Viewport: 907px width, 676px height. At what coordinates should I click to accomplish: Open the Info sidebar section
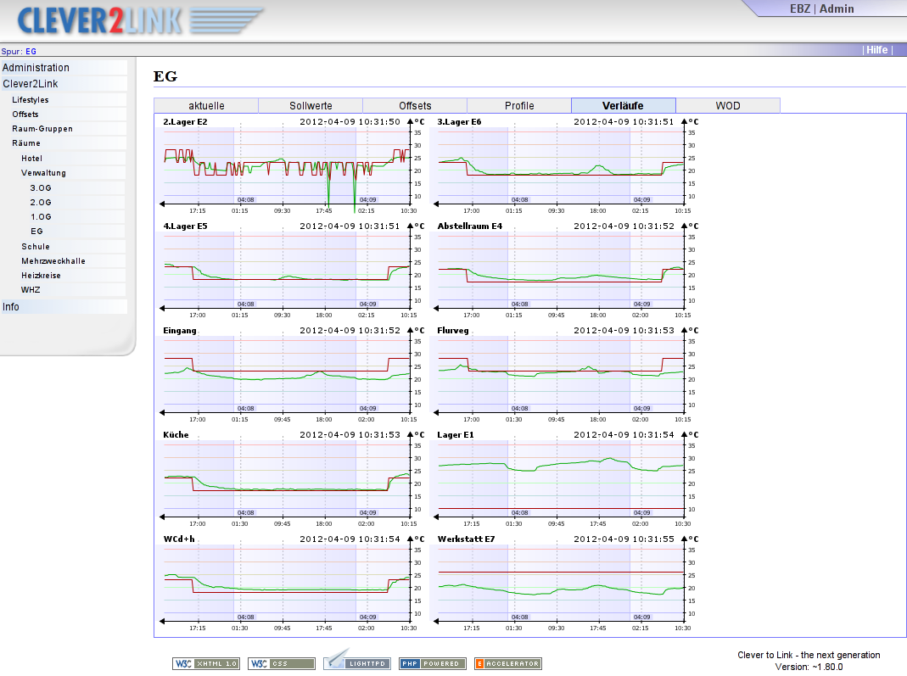(x=64, y=306)
